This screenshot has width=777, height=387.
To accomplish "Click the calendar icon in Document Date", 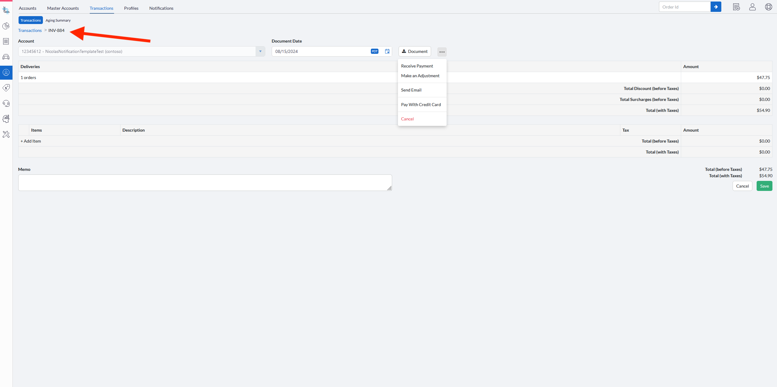I will point(387,51).
